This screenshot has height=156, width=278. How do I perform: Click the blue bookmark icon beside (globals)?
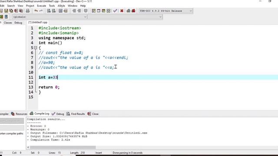[6, 17]
